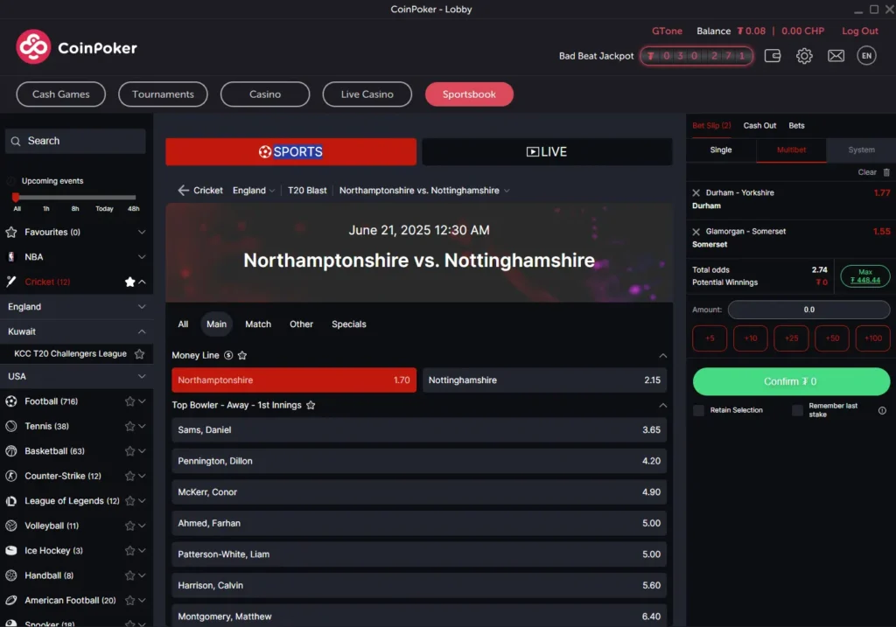
Task: Click the Search field
Action: 75,141
